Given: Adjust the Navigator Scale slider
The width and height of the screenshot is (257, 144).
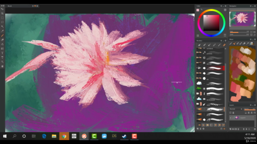Looking at the screenshot, I should (239, 32).
